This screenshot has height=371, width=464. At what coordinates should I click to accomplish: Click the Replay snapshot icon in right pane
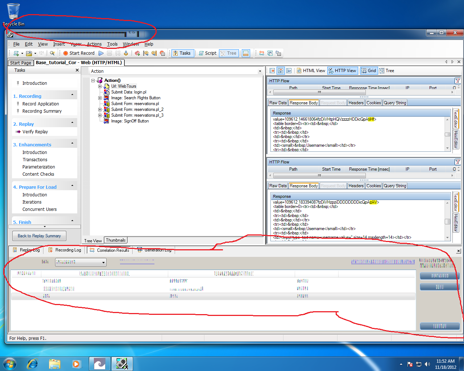tap(289, 71)
